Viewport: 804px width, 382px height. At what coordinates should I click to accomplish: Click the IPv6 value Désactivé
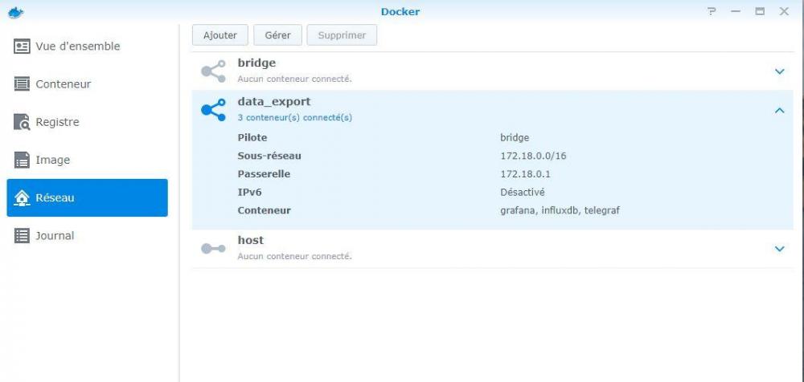pyautogui.click(x=522, y=193)
